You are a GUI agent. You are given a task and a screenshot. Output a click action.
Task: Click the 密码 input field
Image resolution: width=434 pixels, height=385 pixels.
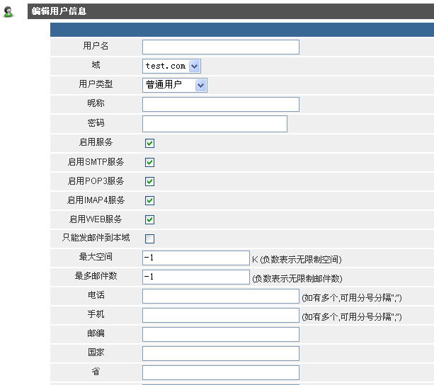click(215, 124)
